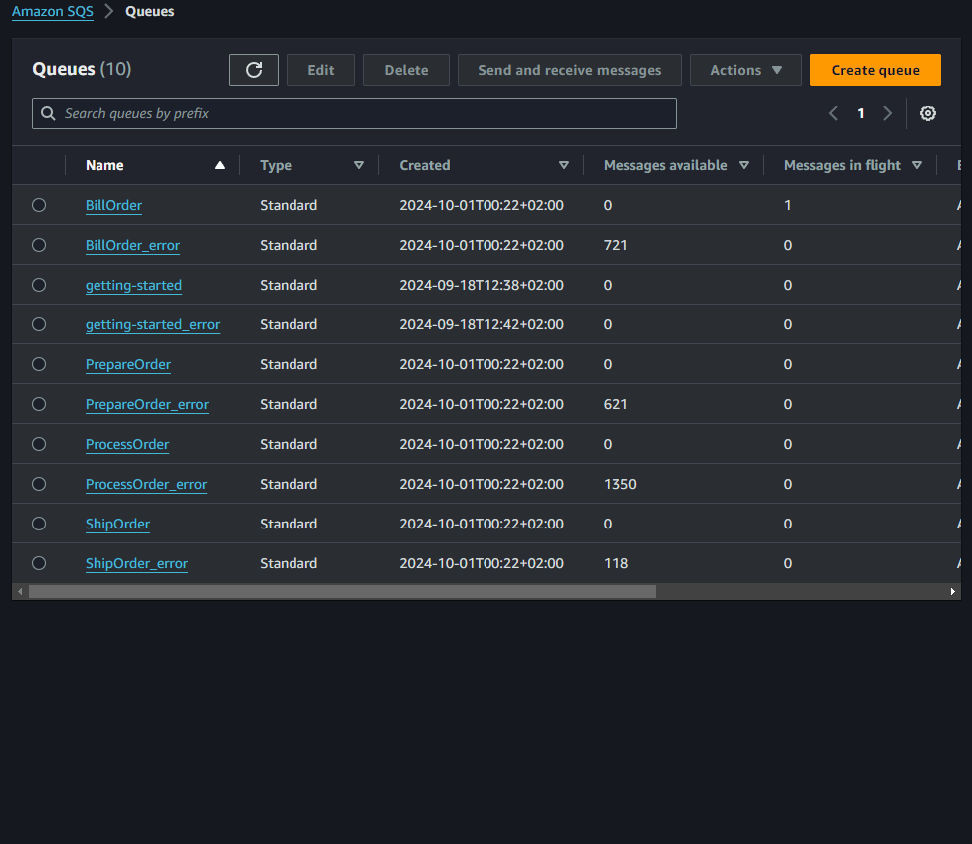Click the search magnifier icon
The image size is (972, 844).
(x=47, y=113)
